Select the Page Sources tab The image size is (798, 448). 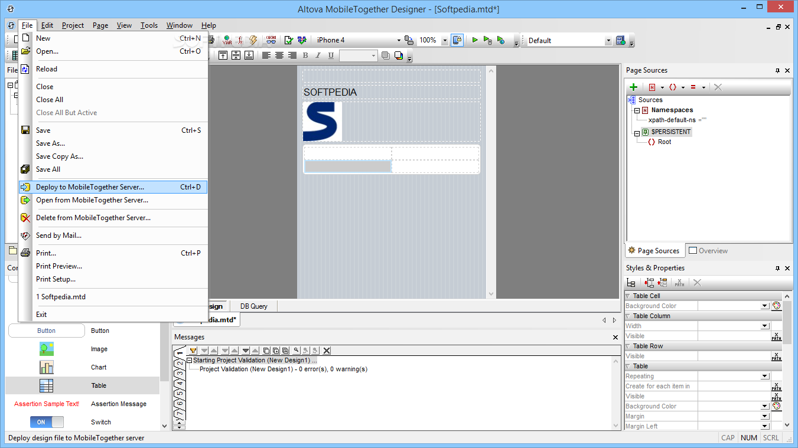point(654,251)
